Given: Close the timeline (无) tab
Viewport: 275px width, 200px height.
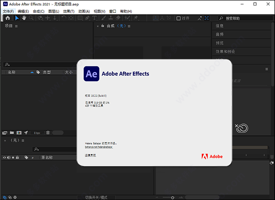Looking at the screenshot, I should point(5,141).
